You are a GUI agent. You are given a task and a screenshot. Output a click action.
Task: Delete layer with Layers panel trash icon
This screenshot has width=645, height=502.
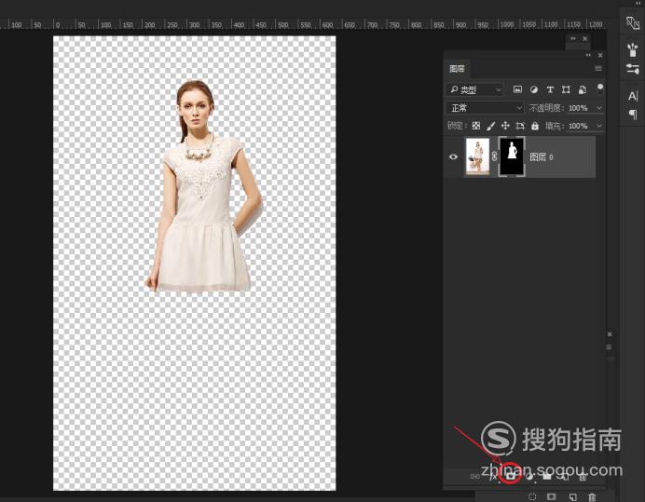(583, 477)
